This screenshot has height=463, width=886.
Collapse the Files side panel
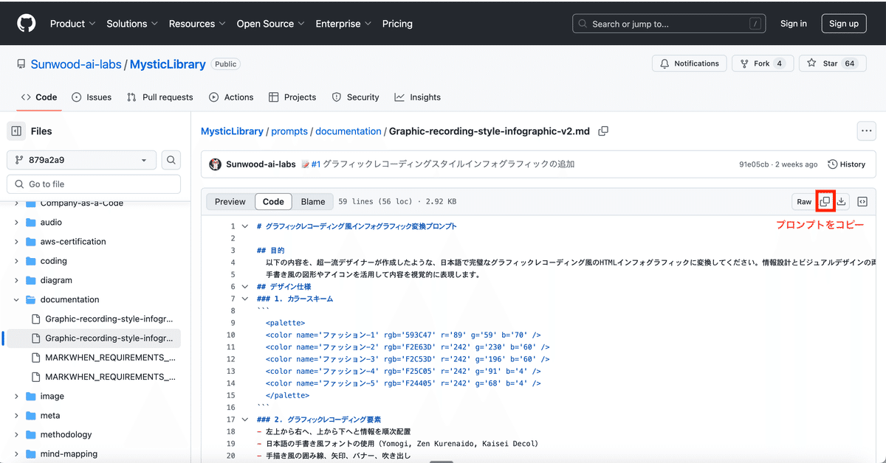click(16, 131)
